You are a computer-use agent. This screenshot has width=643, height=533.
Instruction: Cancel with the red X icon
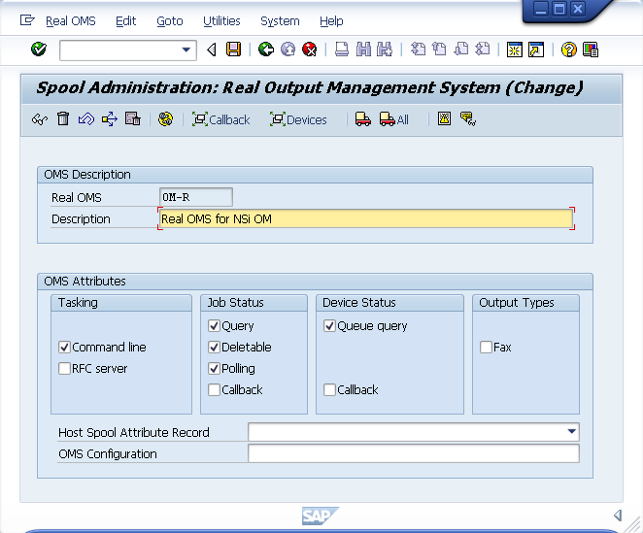310,50
